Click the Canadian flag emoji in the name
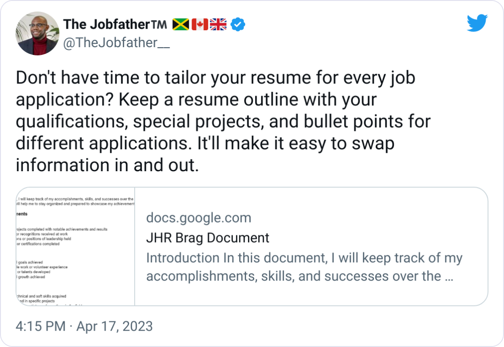The image size is (504, 347). [x=199, y=24]
